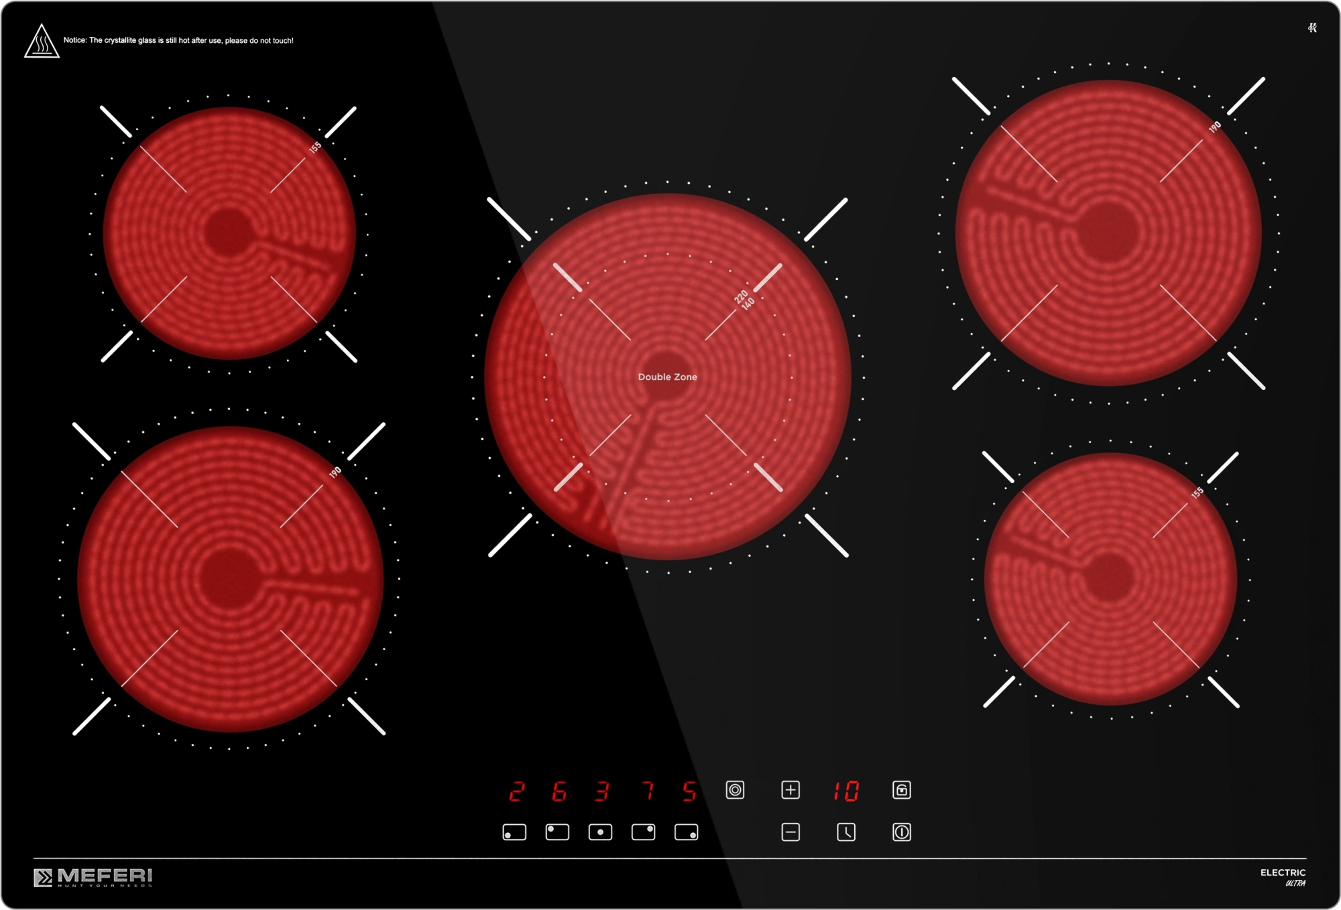The height and width of the screenshot is (910, 1341).
Task: Tap the minus key to decrease heat
Action: coord(791,832)
